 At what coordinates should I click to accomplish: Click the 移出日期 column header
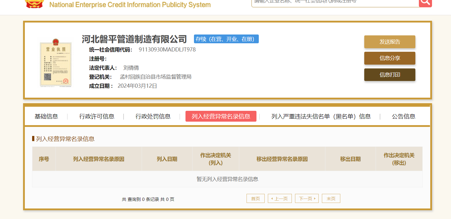[351, 159]
